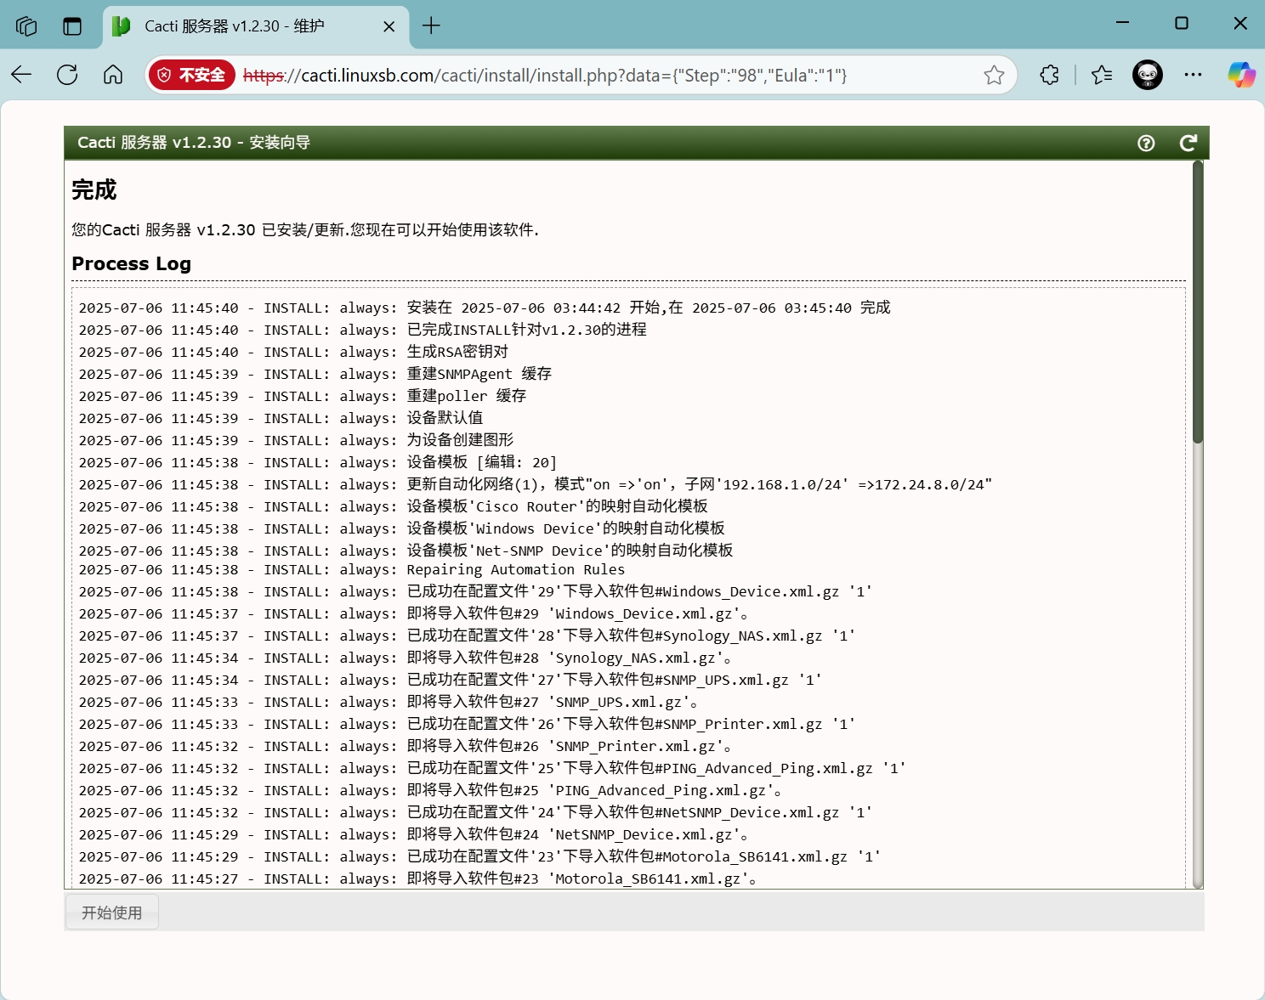The width and height of the screenshot is (1265, 1000).
Task: Click the log line '即将导入软件包#24 NetSNMP_Device.xml.gz'
Action: [x=414, y=834]
